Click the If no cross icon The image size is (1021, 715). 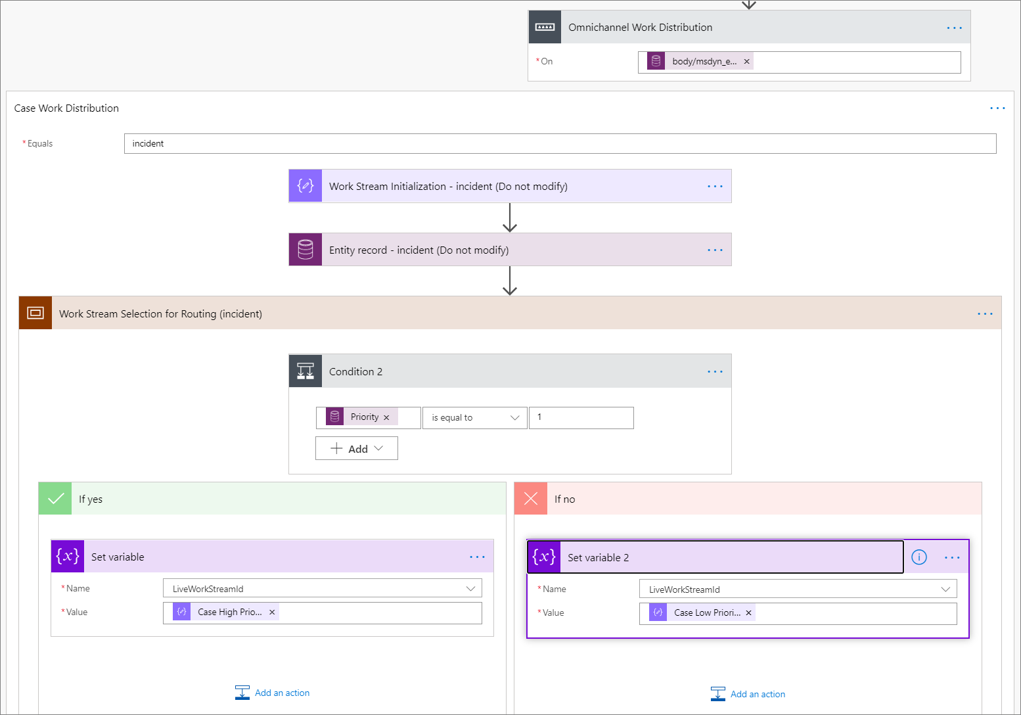[x=531, y=499]
